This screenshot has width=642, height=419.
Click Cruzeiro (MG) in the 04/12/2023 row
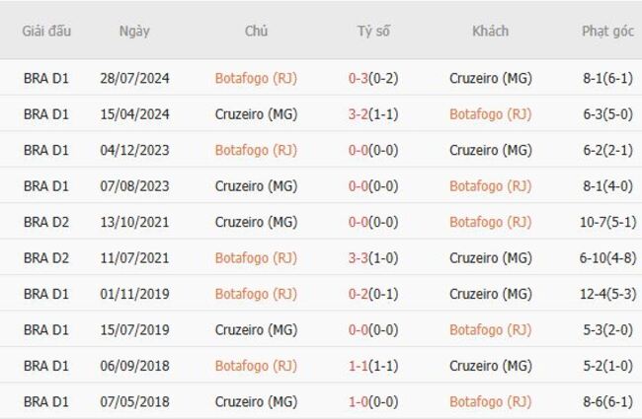490,151
